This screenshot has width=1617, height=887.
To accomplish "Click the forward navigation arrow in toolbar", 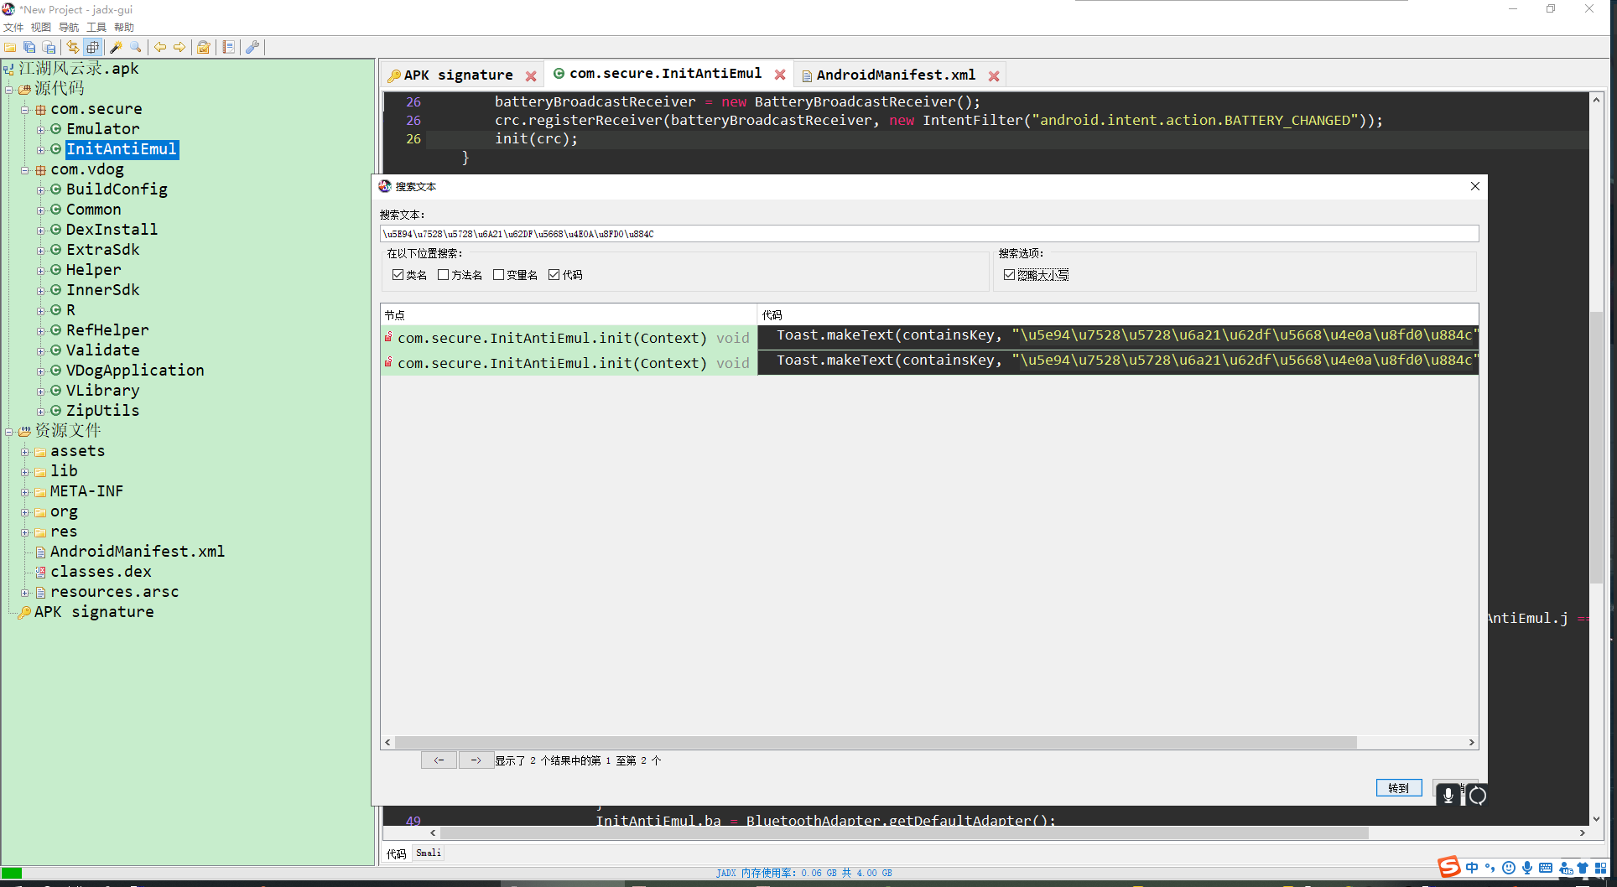I will click(179, 47).
